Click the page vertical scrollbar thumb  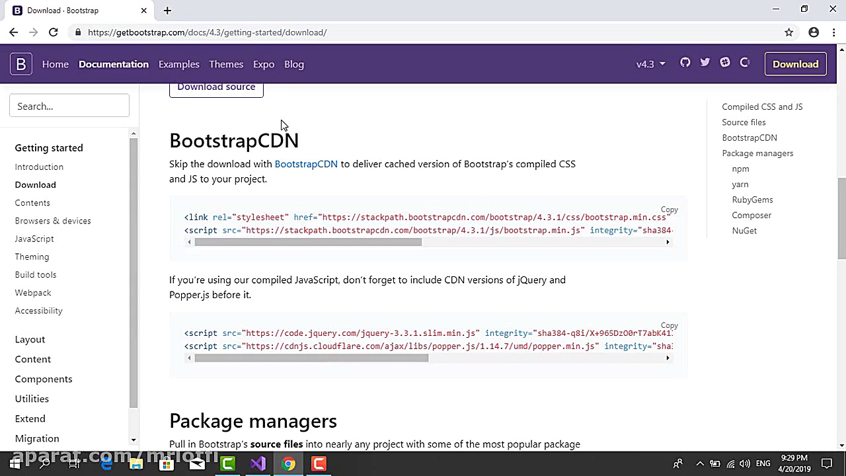tap(841, 218)
